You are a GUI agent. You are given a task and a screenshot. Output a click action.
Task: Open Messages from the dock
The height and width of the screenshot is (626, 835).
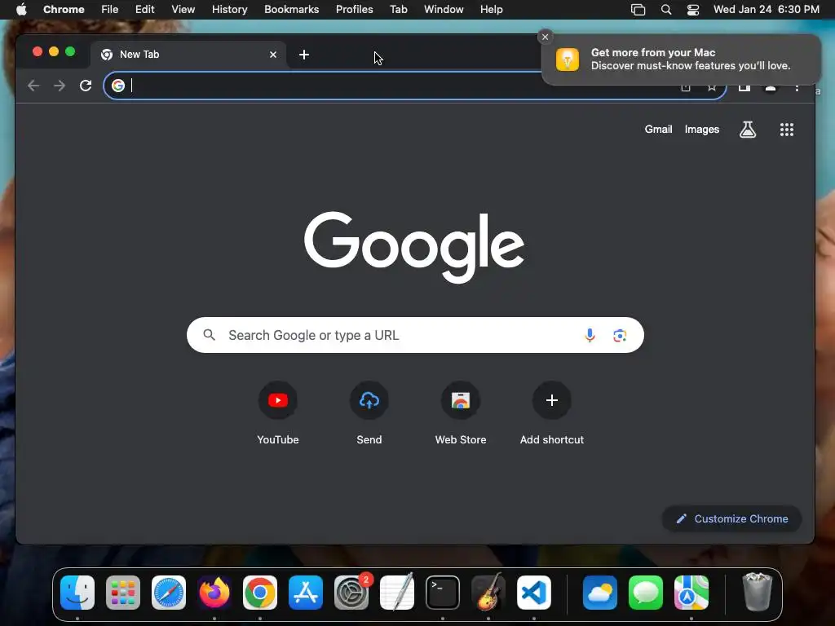646,593
